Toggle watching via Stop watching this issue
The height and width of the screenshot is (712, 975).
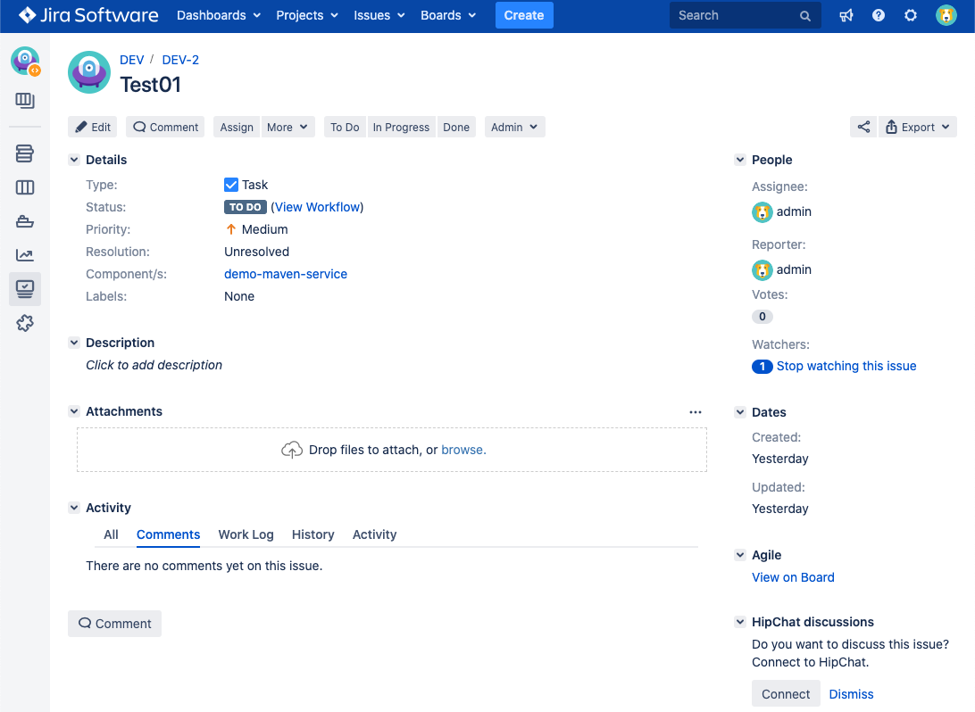coord(846,366)
